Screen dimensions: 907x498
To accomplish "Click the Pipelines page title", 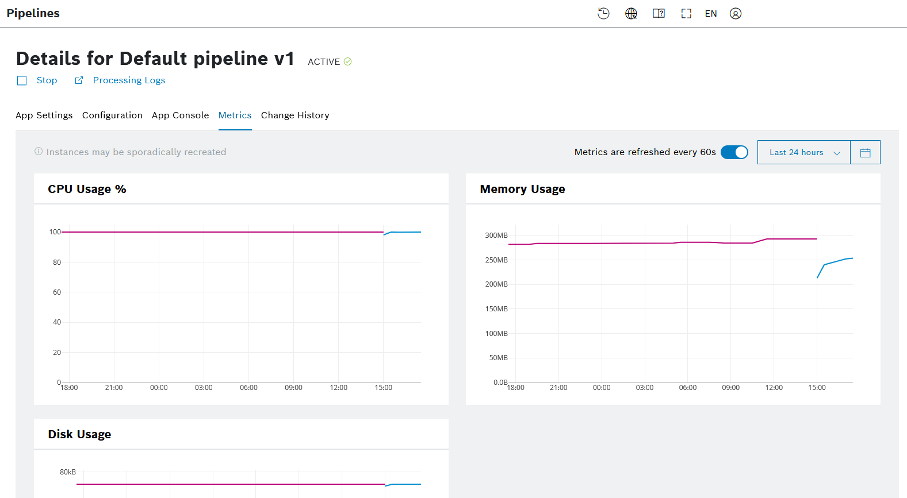I will tap(33, 13).
